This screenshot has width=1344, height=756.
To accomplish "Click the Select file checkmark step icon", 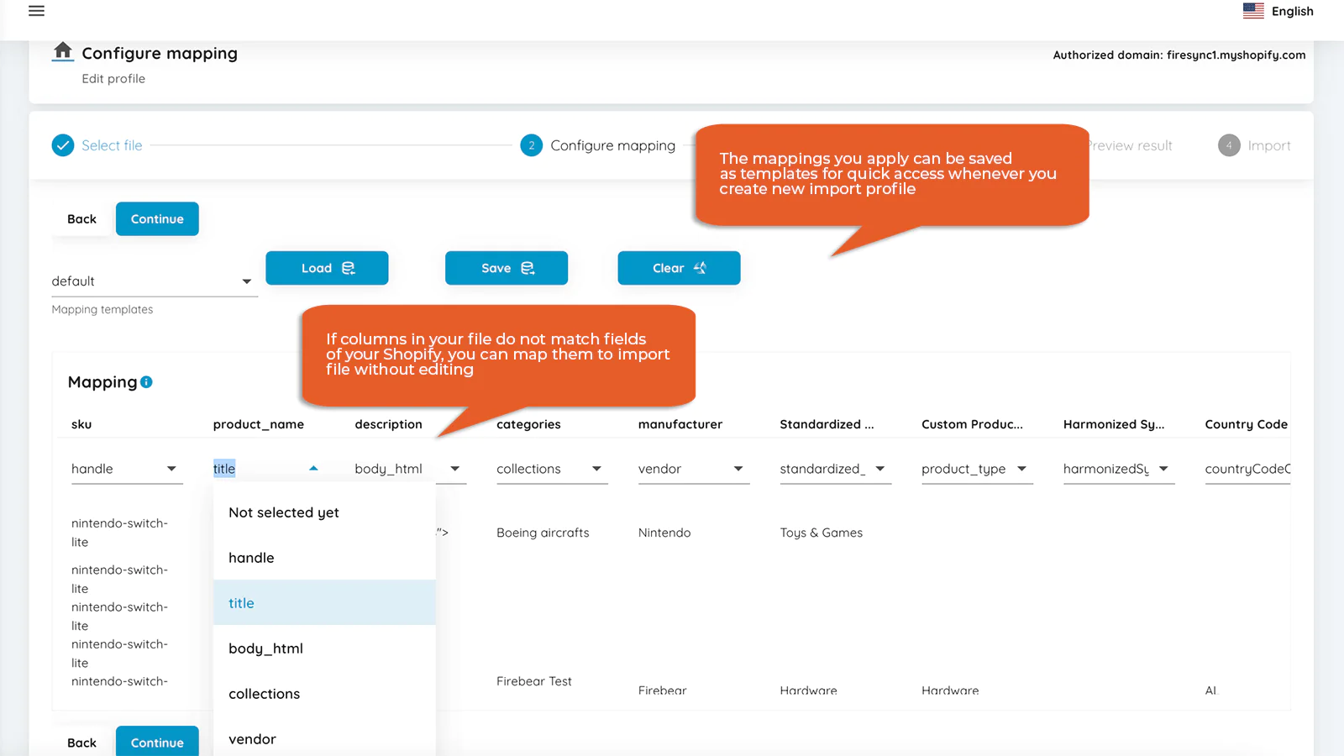I will (63, 145).
